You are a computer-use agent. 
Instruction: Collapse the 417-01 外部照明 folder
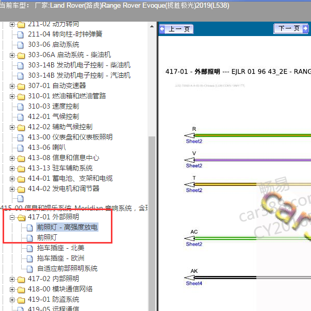[12, 217]
